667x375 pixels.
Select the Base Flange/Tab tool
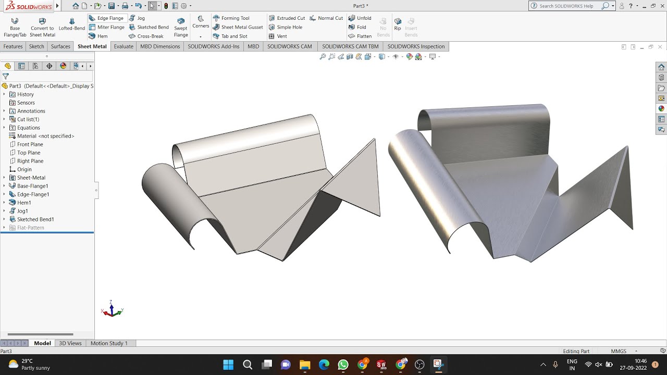pos(15,27)
